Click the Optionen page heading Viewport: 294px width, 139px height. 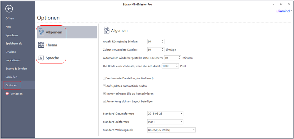[x=48, y=18]
